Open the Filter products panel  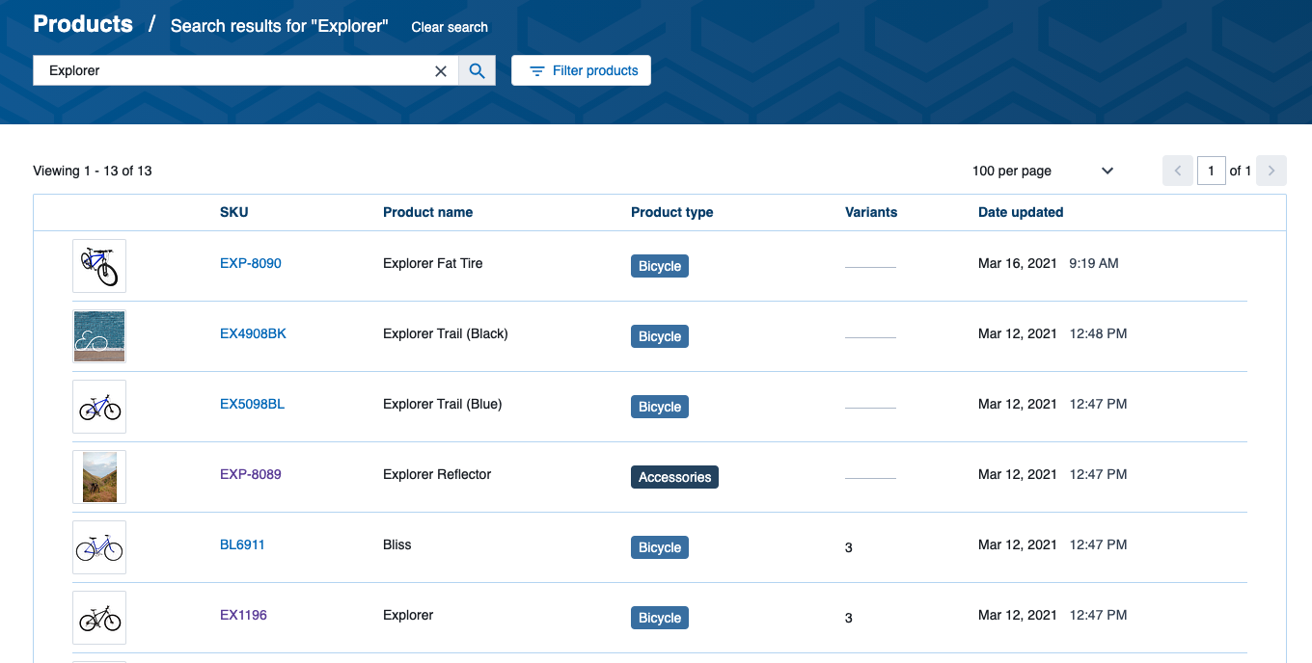(581, 70)
